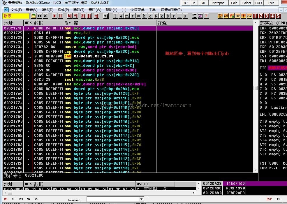287x204 pixels.
Task: Click the red question mark help icon
Action: [x=206, y=16]
